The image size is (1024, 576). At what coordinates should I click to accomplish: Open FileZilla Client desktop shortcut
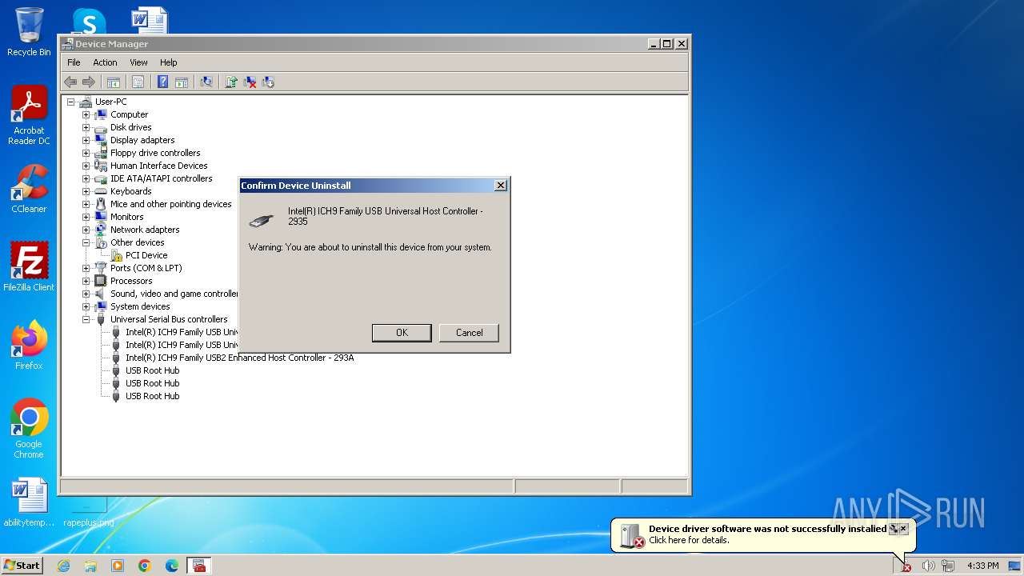click(29, 267)
